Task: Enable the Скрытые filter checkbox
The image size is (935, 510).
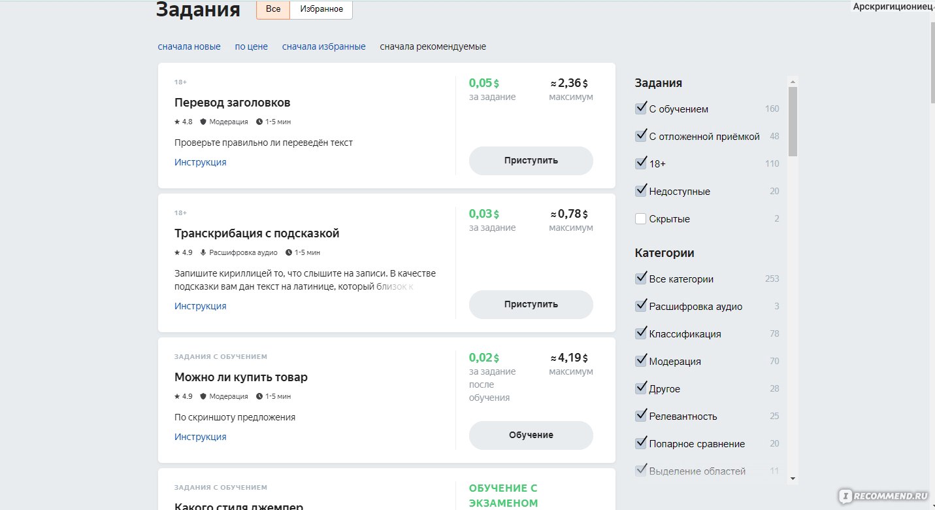Action: (x=641, y=219)
